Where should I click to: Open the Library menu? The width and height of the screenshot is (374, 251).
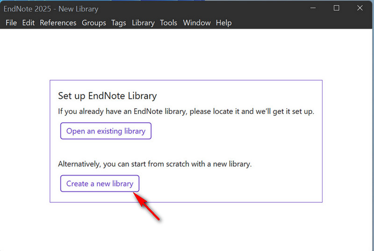[143, 22]
